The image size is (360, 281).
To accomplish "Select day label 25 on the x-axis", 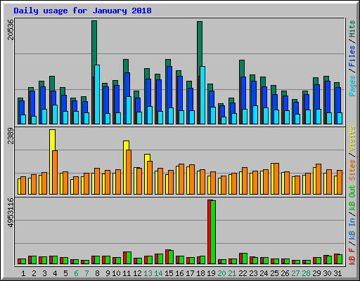I will (x=274, y=273).
